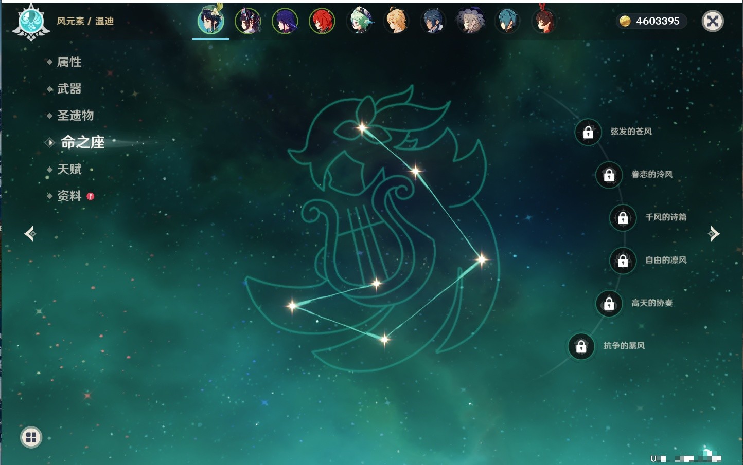The width and height of the screenshot is (743, 465).
Task: Click the Mora coin icon
Action: 625,21
